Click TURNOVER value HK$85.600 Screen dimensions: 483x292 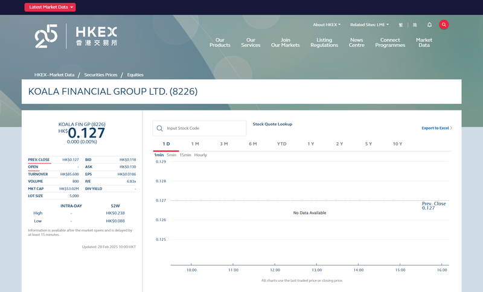(x=69, y=174)
